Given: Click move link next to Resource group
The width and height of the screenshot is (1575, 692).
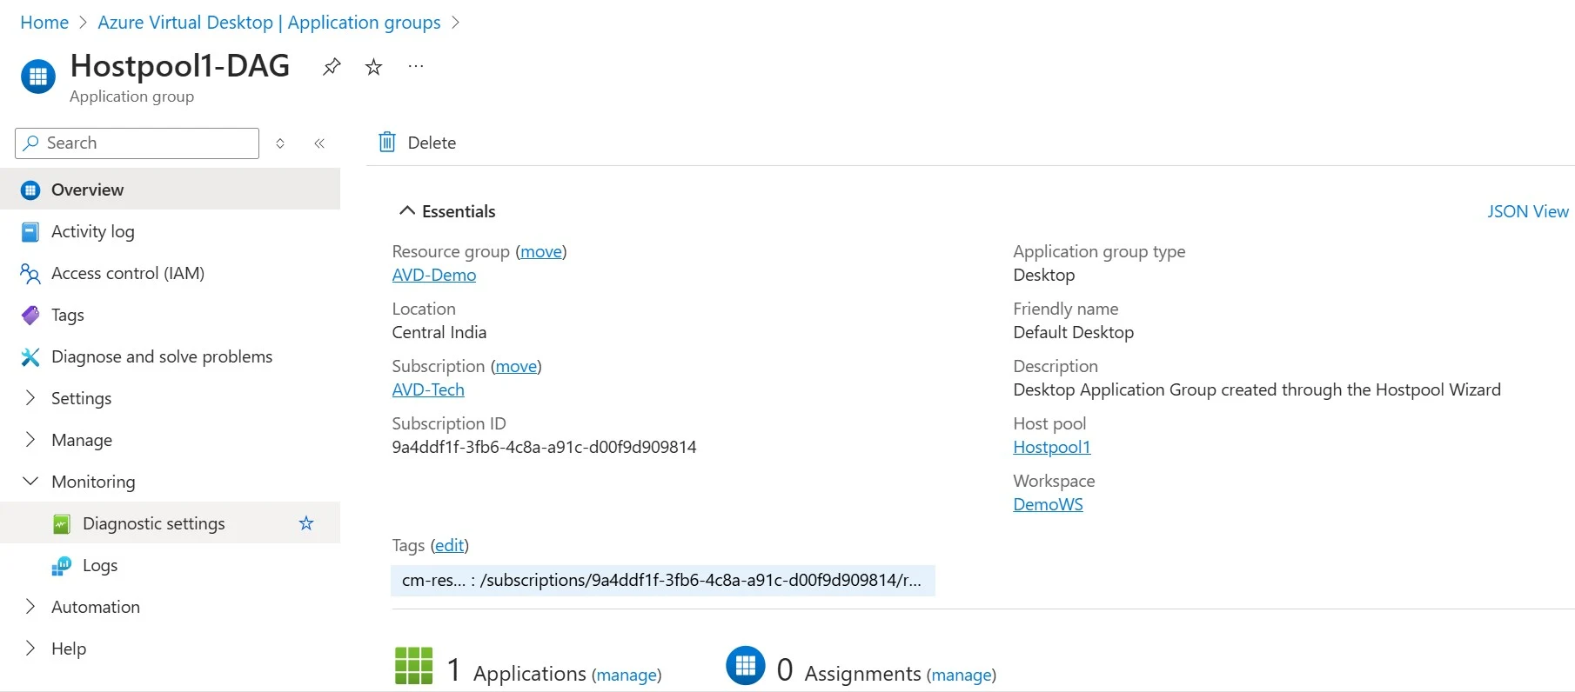Looking at the screenshot, I should click(x=541, y=251).
